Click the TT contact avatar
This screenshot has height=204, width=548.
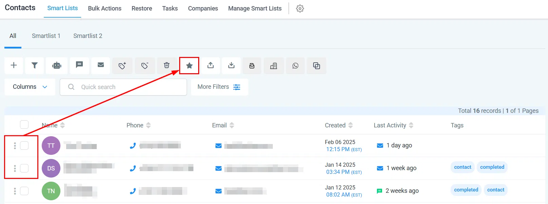51,146
